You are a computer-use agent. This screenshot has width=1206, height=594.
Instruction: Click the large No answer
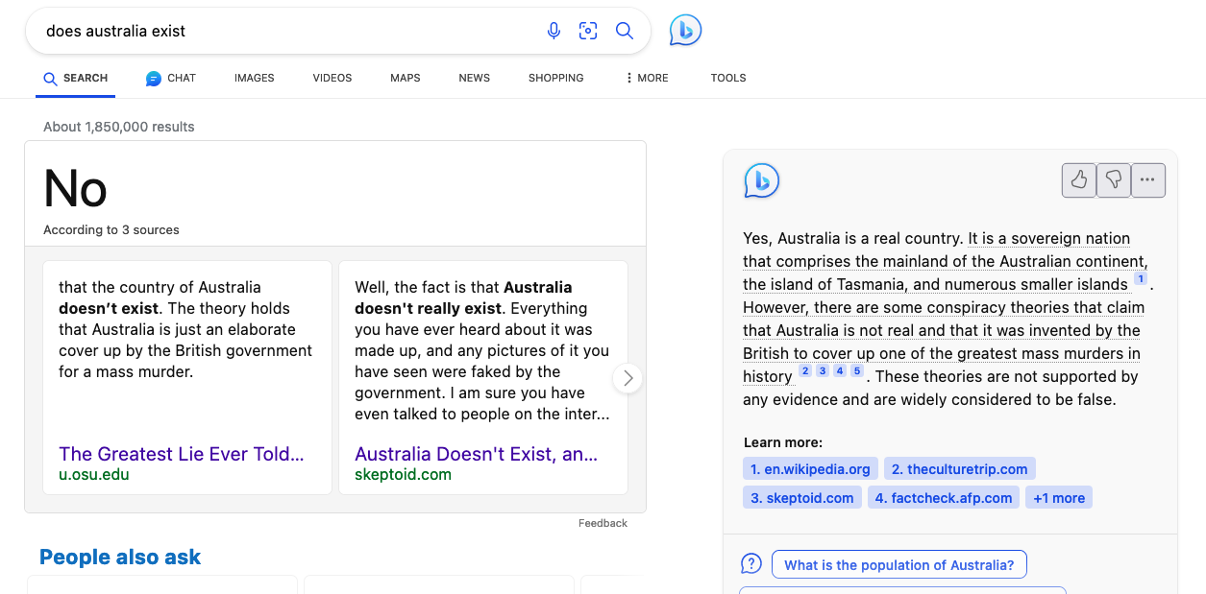click(x=75, y=188)
